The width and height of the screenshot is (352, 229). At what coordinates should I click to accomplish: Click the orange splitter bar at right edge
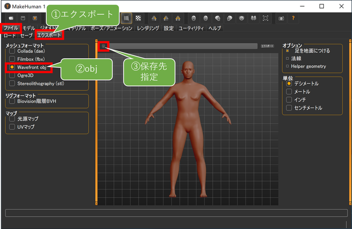[350, 122]
